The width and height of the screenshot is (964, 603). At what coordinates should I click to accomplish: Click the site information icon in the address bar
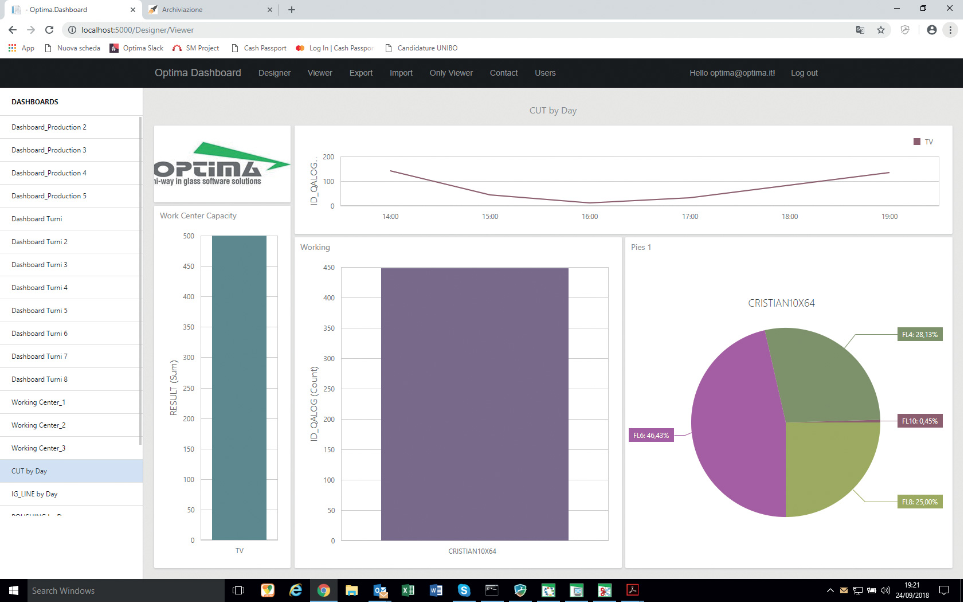72,30
